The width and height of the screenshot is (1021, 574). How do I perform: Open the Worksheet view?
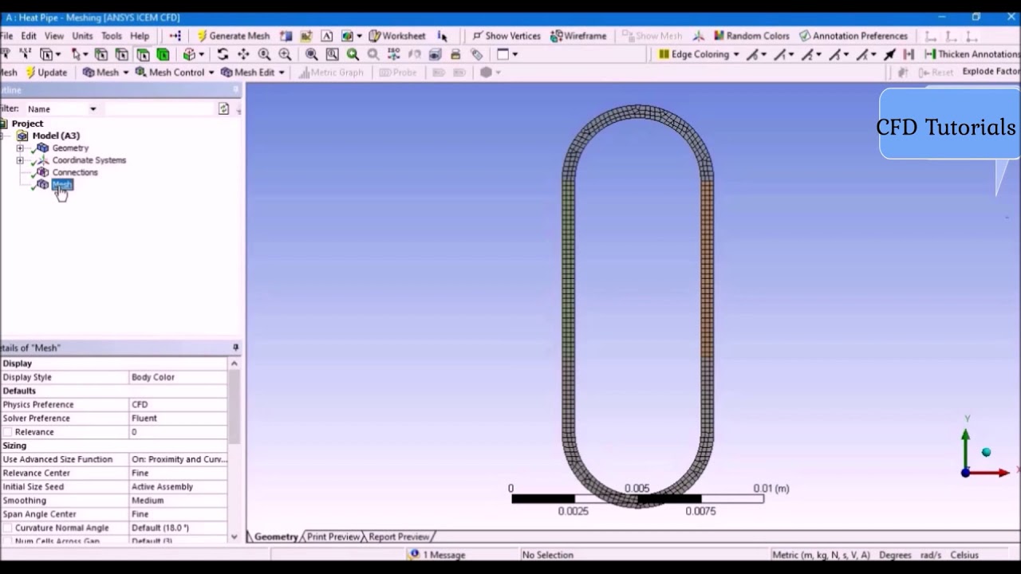pos(396,36)
